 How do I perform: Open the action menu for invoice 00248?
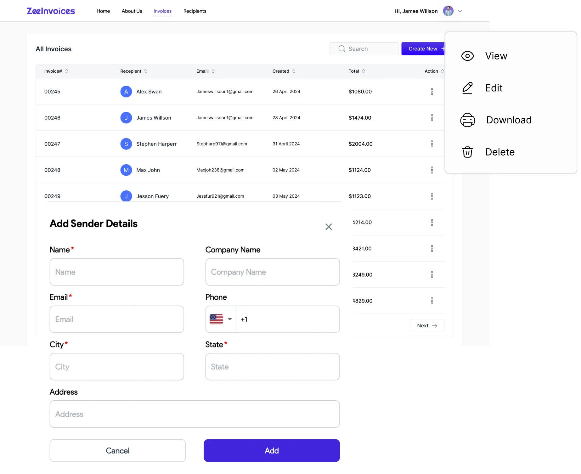(432, 170)
